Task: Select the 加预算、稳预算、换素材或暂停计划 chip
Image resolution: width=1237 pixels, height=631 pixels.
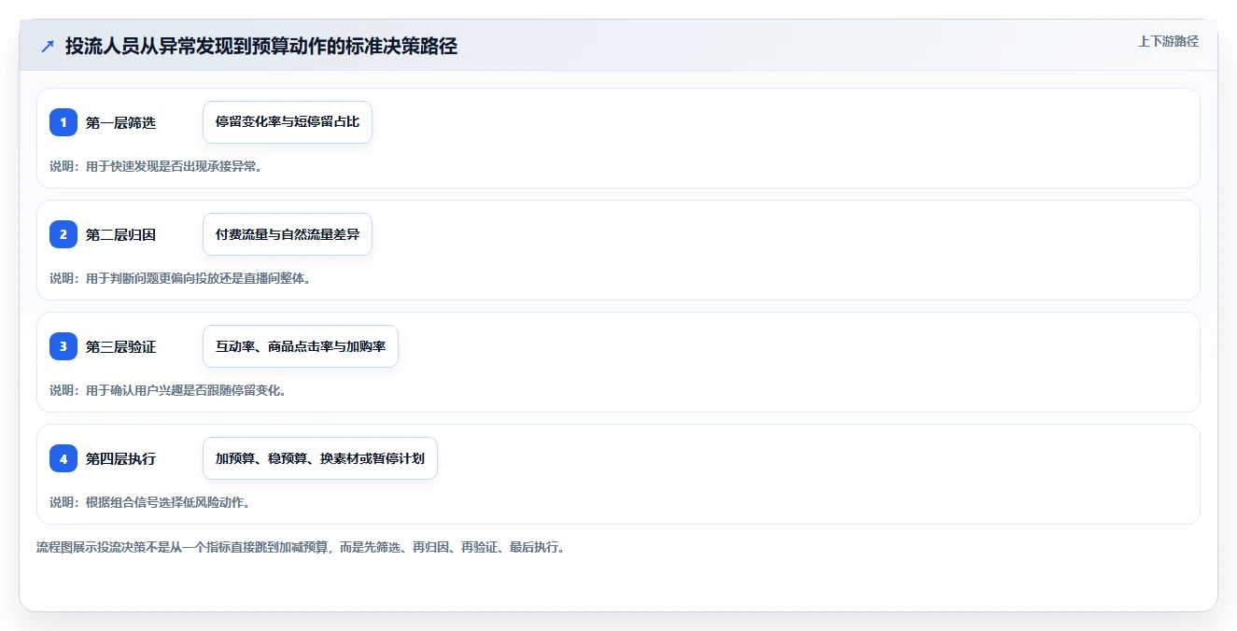Action: click(320, 458)
